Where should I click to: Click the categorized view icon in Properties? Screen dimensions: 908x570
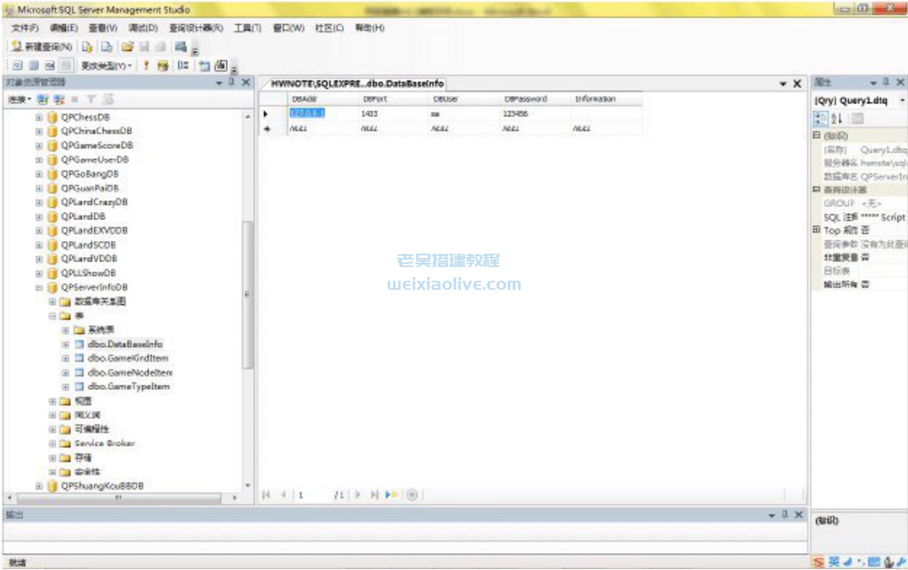[820, 119]
